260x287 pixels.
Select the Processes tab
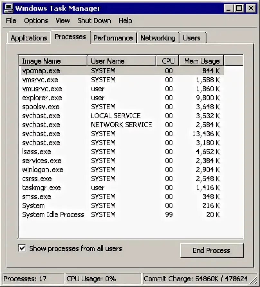(70, 37)
